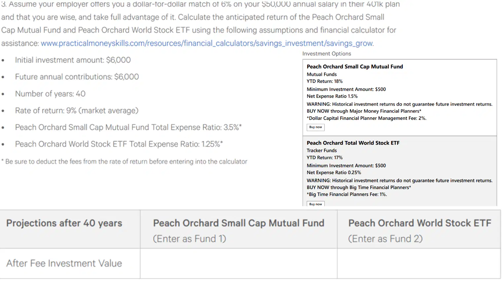Click the Number of years: 40 bullet

50,94
